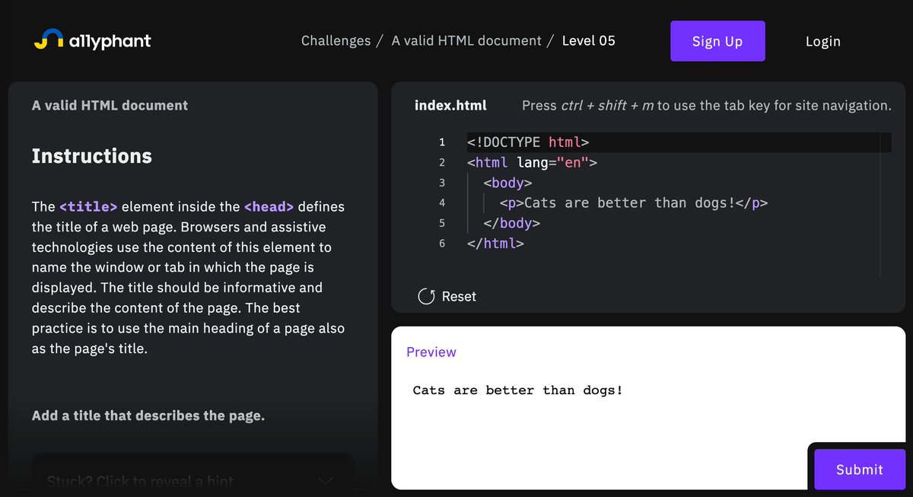Click the Login button
Image resolution: width=913 pixels, height=497 pixels.
[x=822, y=41]
